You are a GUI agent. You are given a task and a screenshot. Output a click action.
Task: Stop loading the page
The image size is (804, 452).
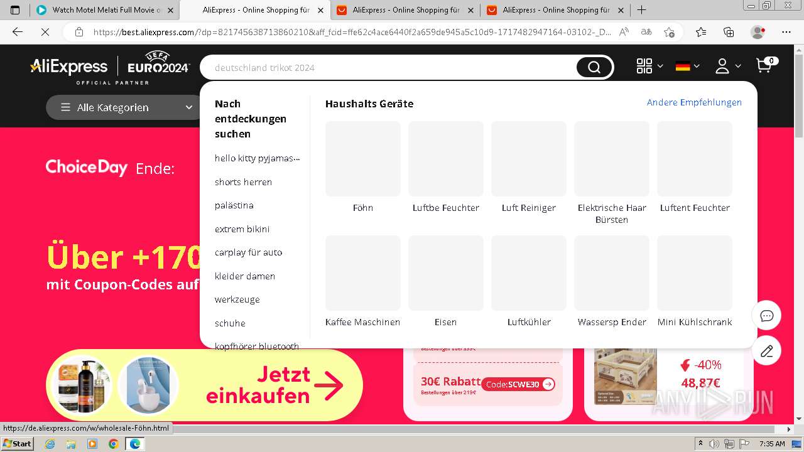pos(45,32)
